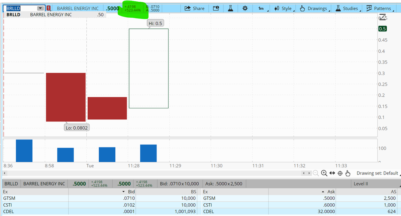The width and height of the screenshot is (401, 216).
Task: Click the zoom in magnifier icon
Action: (x=324, y=173)
